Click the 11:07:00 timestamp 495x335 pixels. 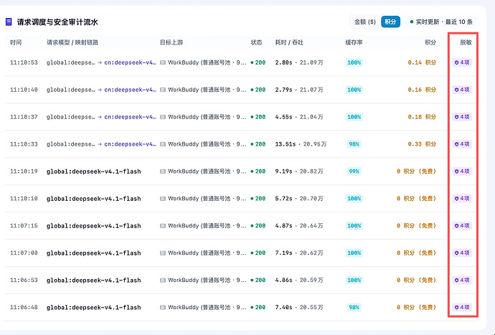coord(24,253)
